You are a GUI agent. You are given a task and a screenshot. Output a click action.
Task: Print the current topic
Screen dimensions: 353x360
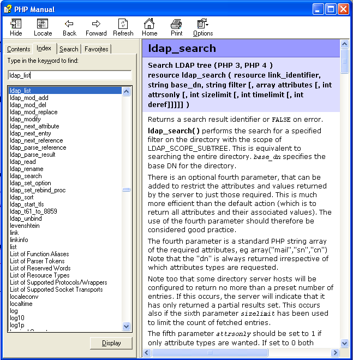[x=176, y=27]
